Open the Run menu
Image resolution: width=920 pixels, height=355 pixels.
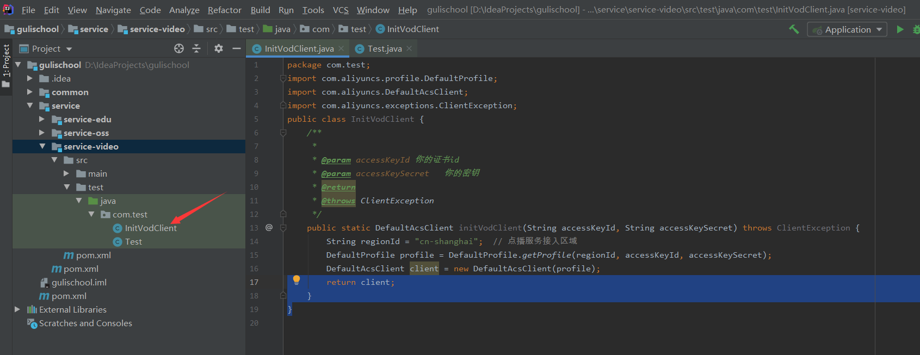[x=286, y=10]
